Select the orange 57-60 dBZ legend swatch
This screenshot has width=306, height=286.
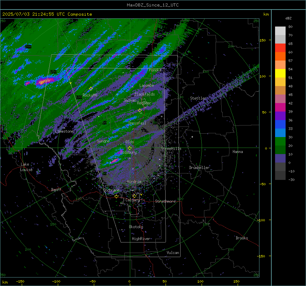click(280, 56)
